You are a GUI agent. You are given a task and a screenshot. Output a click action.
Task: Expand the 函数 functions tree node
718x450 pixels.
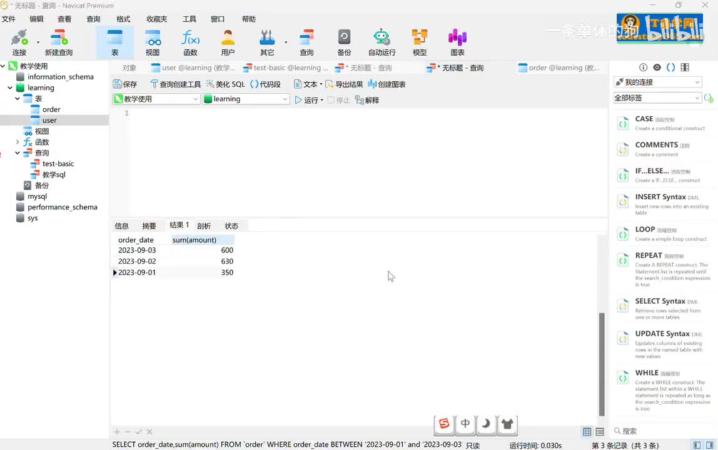(x=18, y=142)
